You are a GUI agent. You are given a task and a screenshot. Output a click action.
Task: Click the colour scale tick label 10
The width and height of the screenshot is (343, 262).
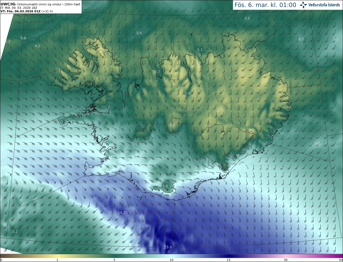pos(171,260)
